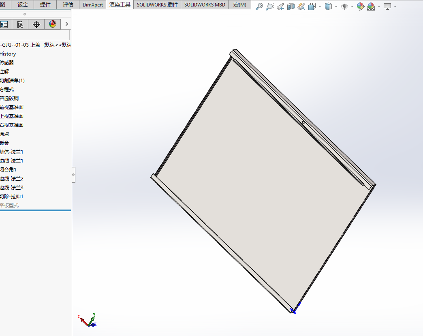This screenshot has width=423, height=336.
Task: Select the Zoom to Area tool
Action: pos(269,6)
